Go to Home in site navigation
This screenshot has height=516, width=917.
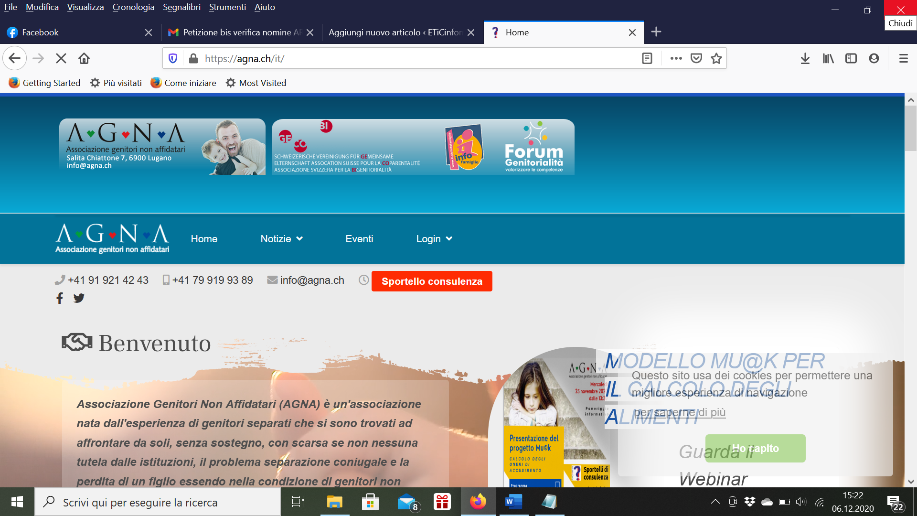coord(204,239)
